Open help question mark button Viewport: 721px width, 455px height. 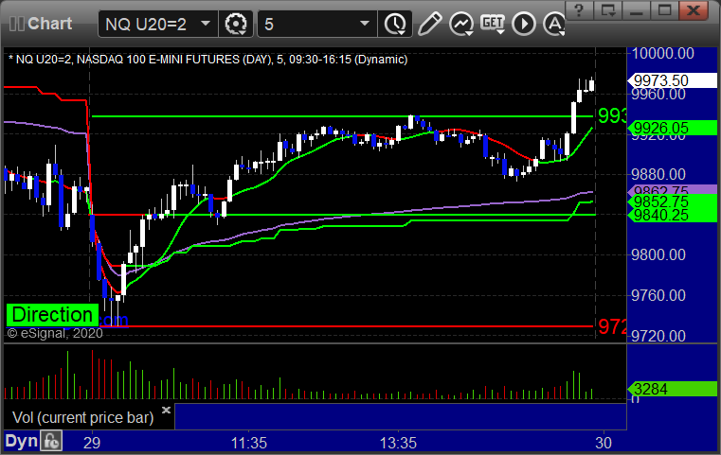click(x=579, y=10)
